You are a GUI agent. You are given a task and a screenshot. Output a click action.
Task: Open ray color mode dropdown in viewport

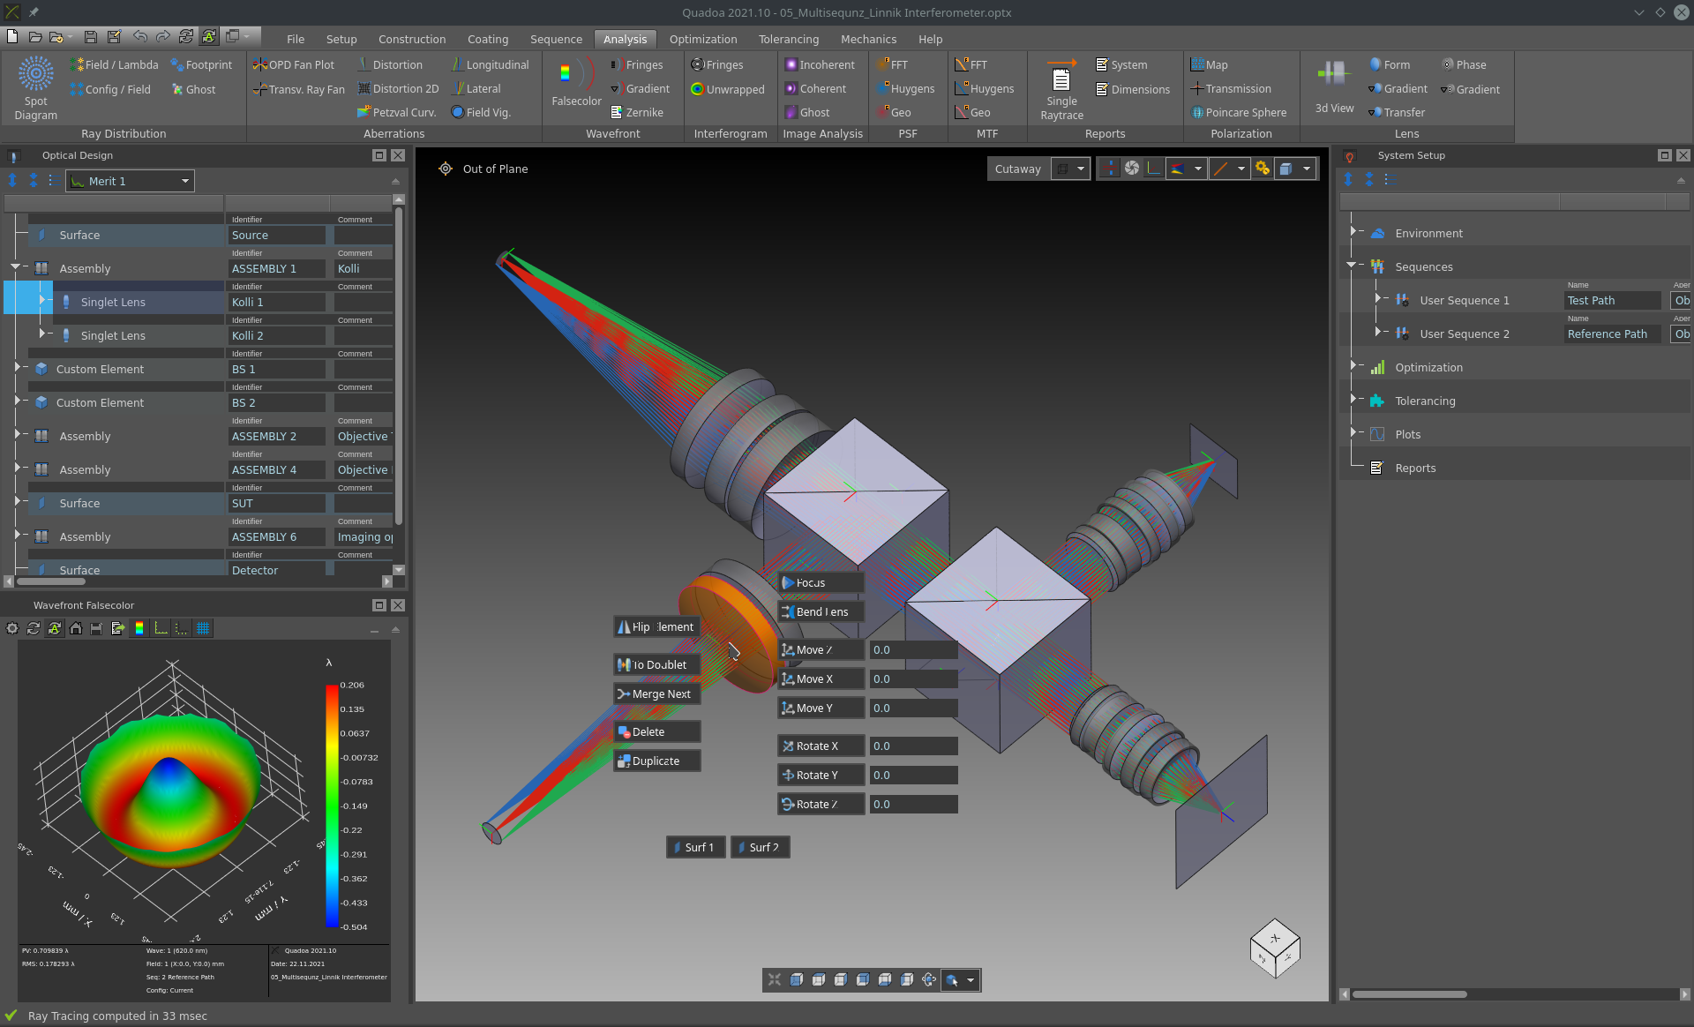click(x=1187, y=169)
